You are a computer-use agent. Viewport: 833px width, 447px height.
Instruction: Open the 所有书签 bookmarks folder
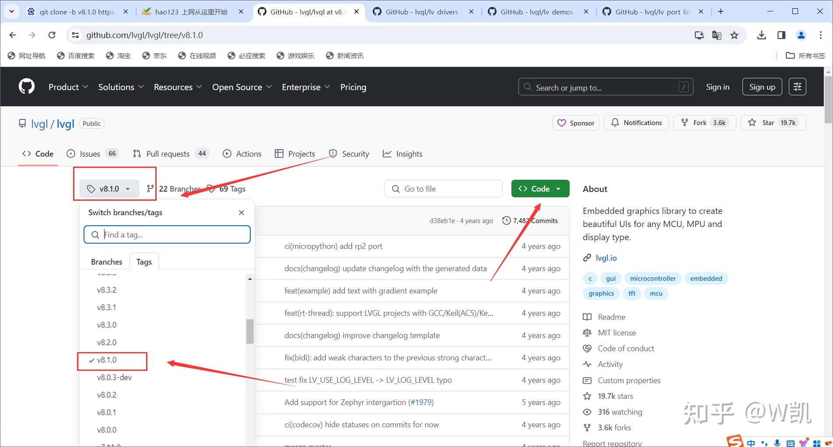805,56
